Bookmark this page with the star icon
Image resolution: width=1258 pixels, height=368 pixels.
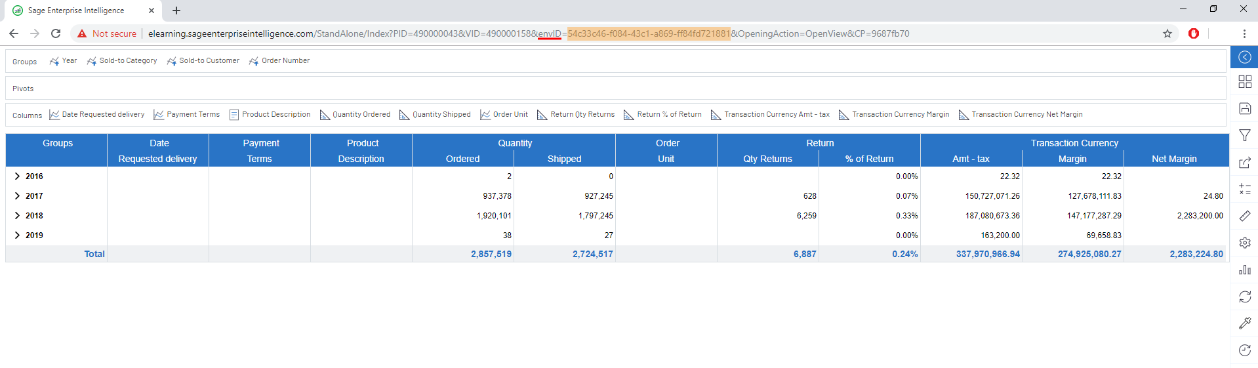tap(1167, 33)
